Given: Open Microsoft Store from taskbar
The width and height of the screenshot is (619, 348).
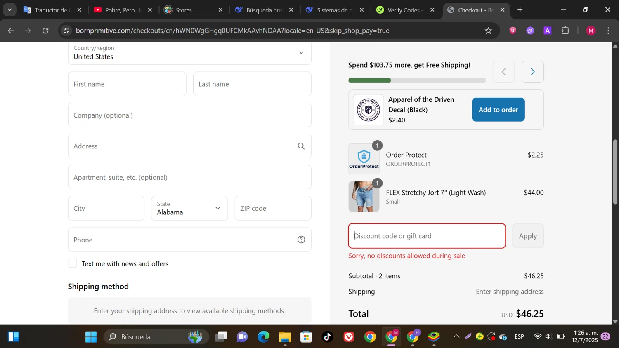Looking at the screenshot, I should point(306,337).
